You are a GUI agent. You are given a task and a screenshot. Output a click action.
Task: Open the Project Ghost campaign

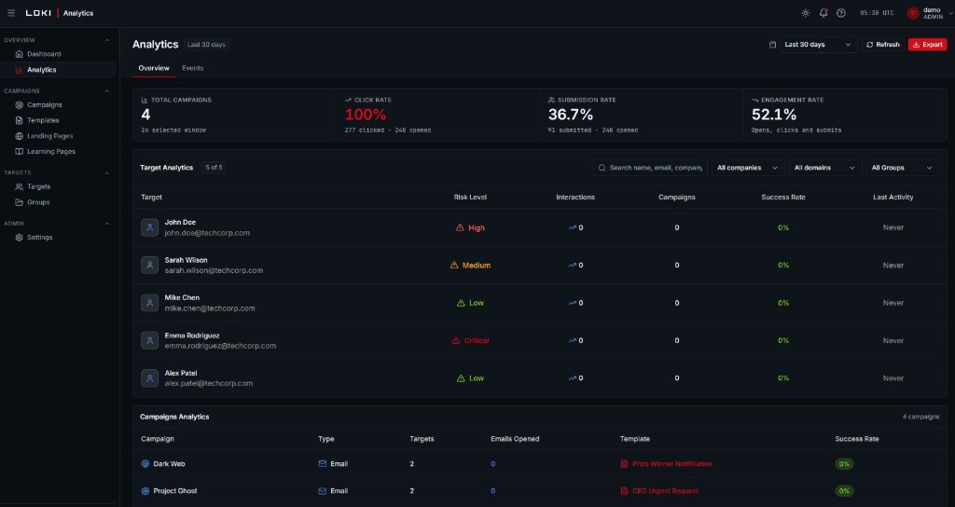tap(174, 491)
